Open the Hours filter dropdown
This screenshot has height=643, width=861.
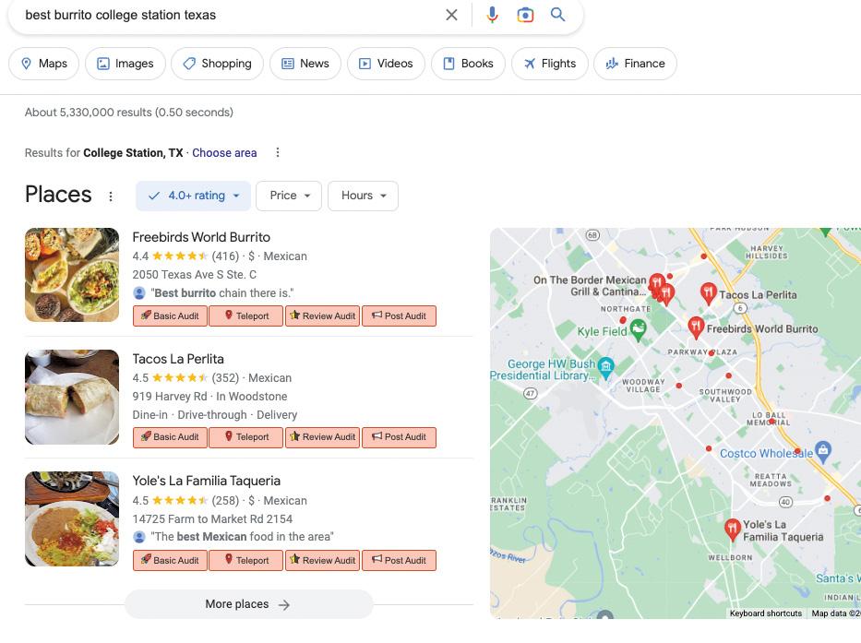click(363, 196)
